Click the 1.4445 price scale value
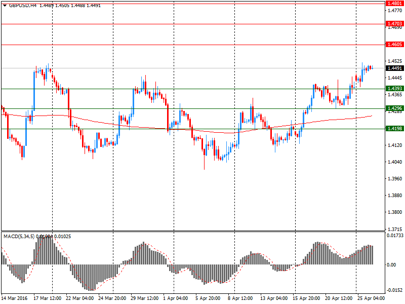Viewport: 405px width, 304px height. click(395, 78)
